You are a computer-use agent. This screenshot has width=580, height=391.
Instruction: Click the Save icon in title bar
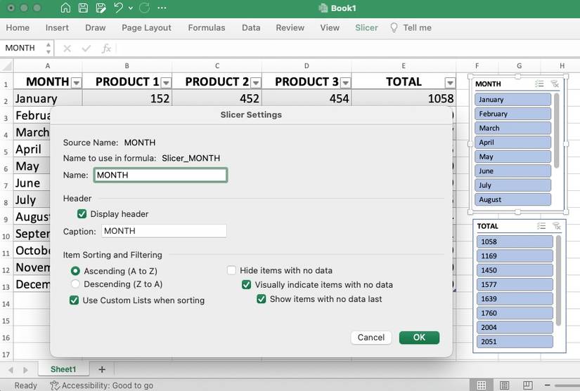[83, 8]
